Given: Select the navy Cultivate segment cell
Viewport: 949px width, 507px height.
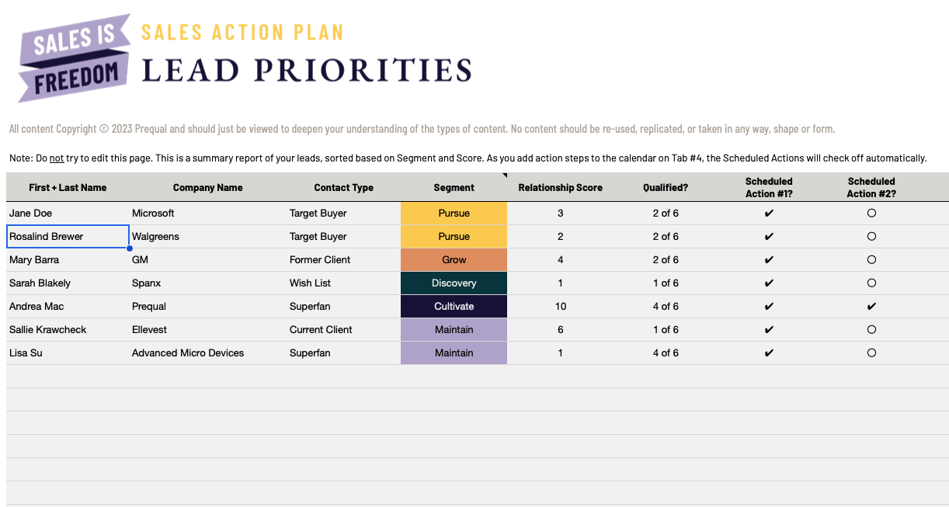Looking at the screenshot, I should 454,306.
